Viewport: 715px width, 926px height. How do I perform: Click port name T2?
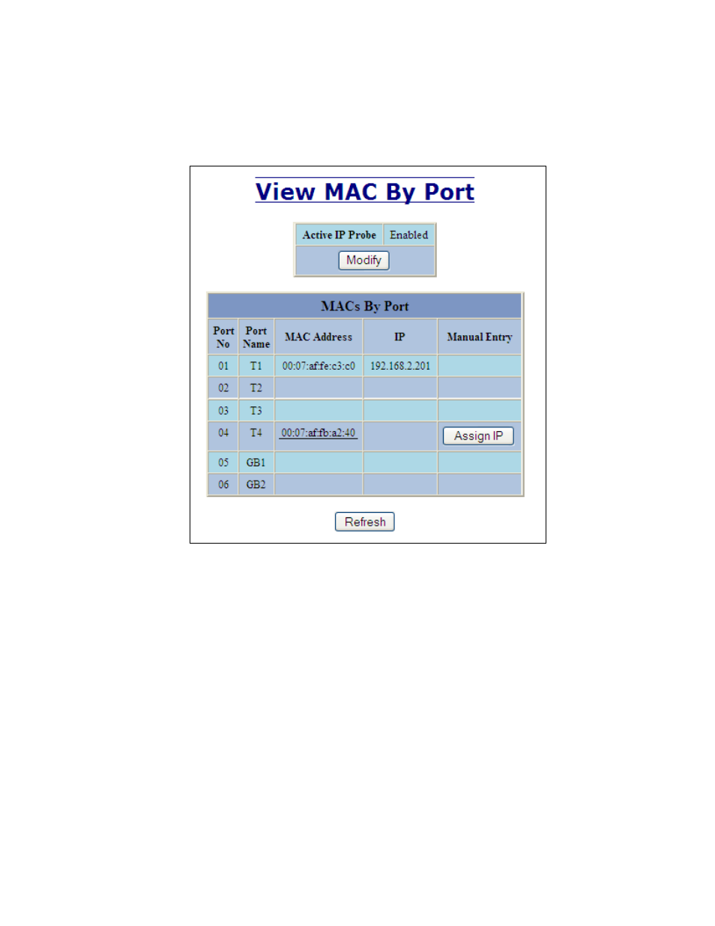pyautogui.click(x=256, y=388)
